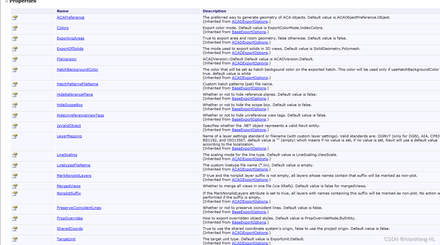
Task: Click the property icon beside HideUnreferenceViewTags
Action: tap(15, 116)
